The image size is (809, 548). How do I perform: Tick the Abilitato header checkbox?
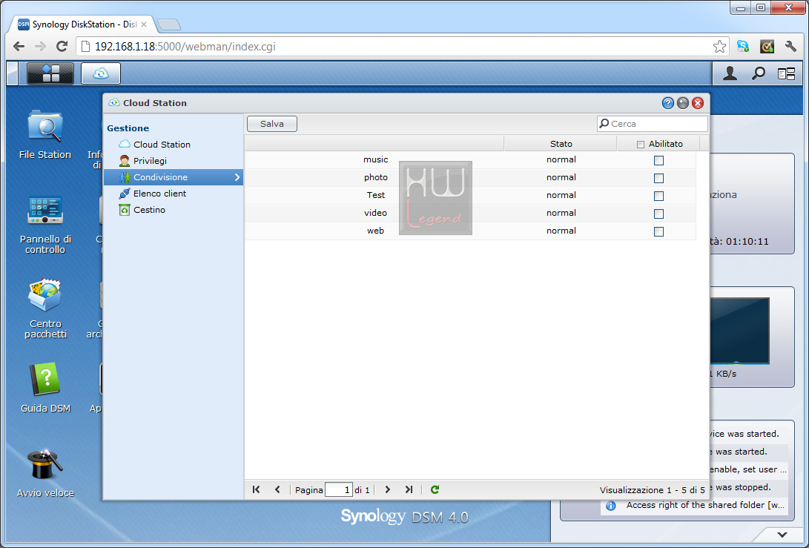(640, 145)
